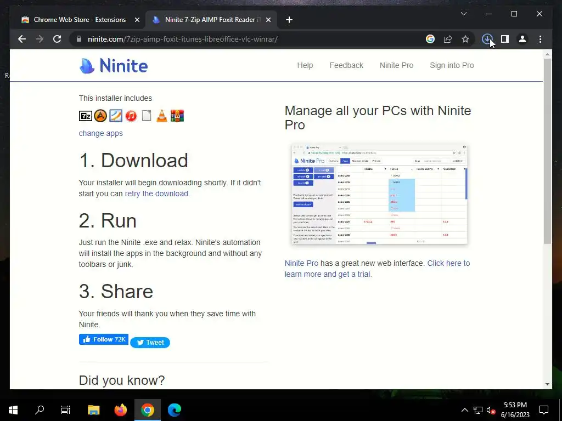Open taskbar search
This screenshot has width=562, height=421.
(40, 410)
